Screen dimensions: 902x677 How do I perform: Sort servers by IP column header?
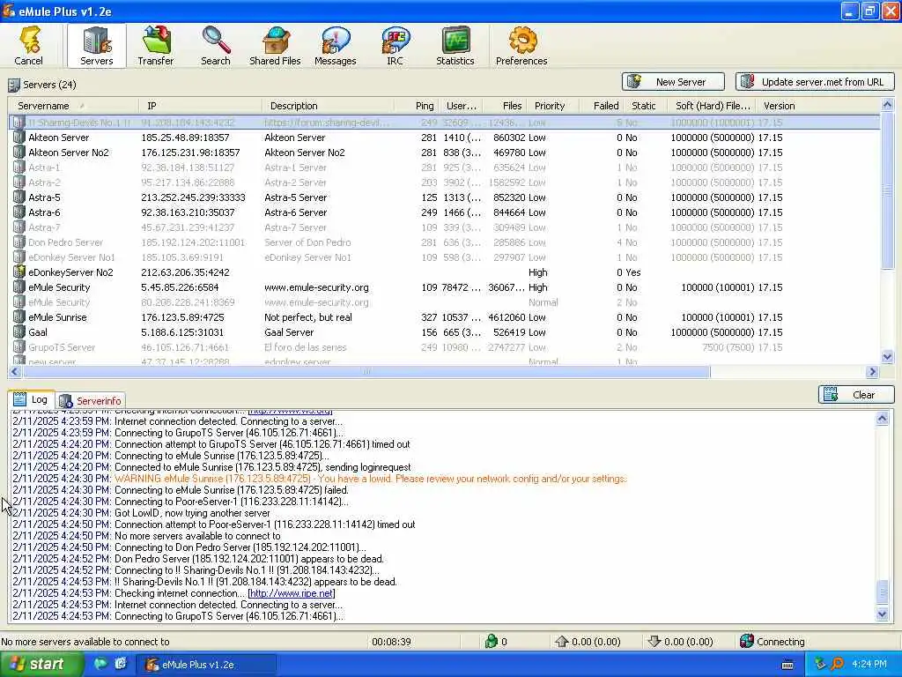[x=200, y=106]
